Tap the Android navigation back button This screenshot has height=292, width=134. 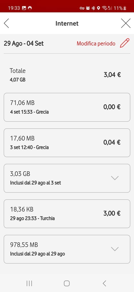click(104, 283)
